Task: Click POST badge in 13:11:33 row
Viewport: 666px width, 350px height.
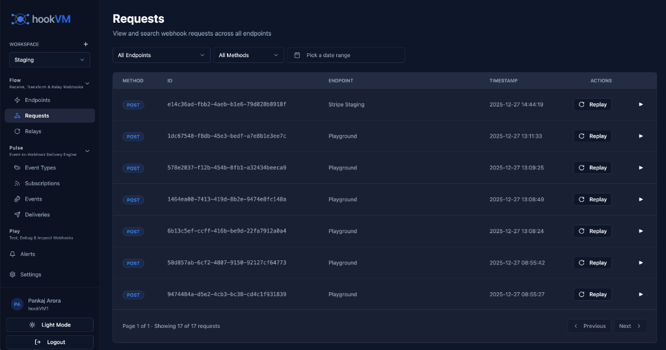Action: 133,136
